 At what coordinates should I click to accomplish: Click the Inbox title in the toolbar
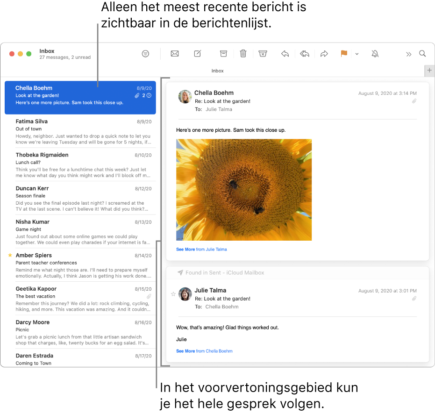tap(47, 51)
